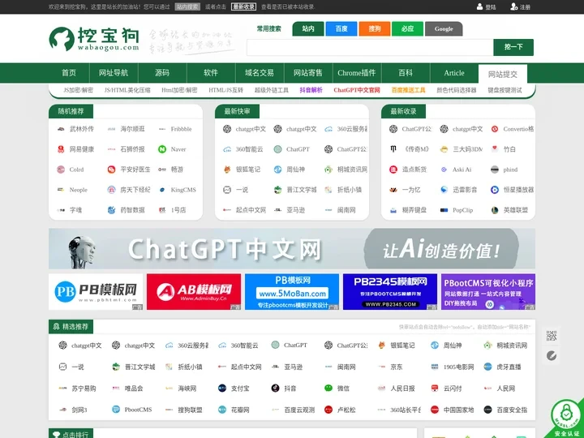This screenshot has width=584, height=438.
Task: Click 微信 icon in 精选推荐
Action: tap(328, 388)
